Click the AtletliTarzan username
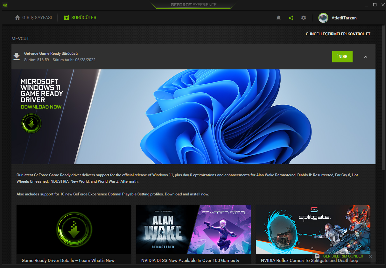Screen dimensions: 386x268 [344, 18]
